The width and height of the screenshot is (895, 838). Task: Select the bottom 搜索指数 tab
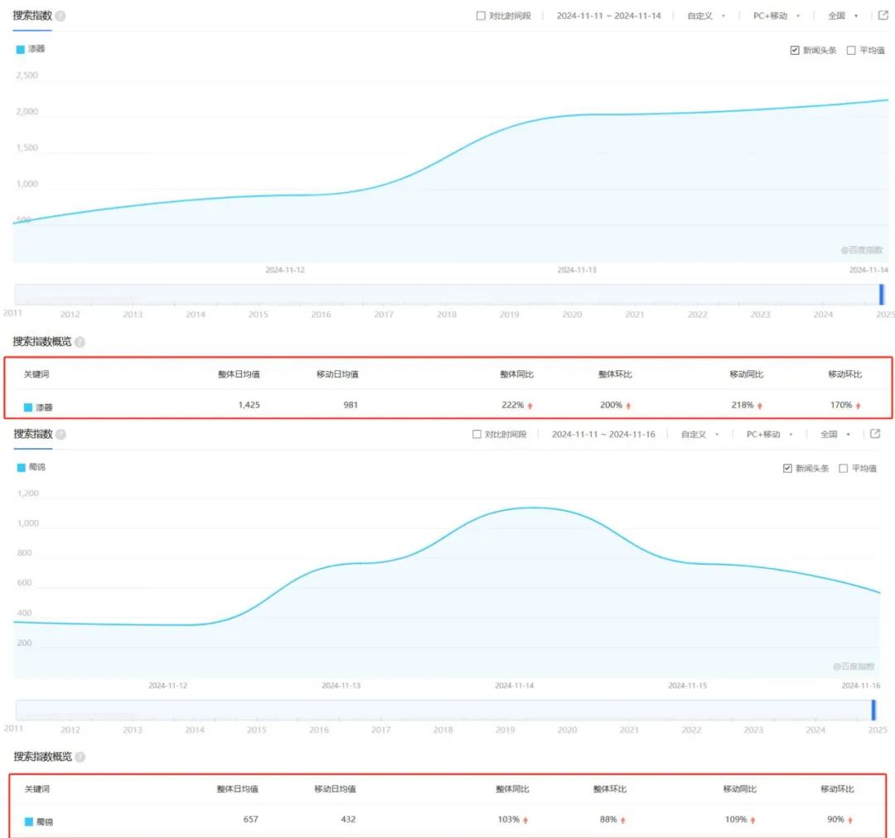click(33, 434)
